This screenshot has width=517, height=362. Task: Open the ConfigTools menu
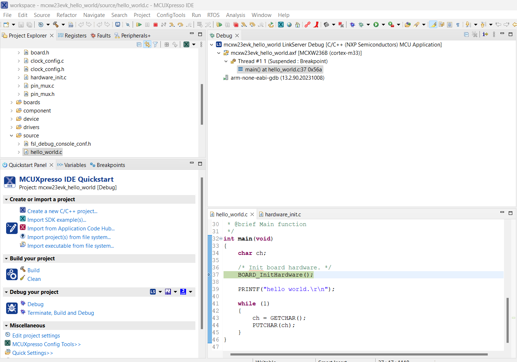[x=171, y=15]
